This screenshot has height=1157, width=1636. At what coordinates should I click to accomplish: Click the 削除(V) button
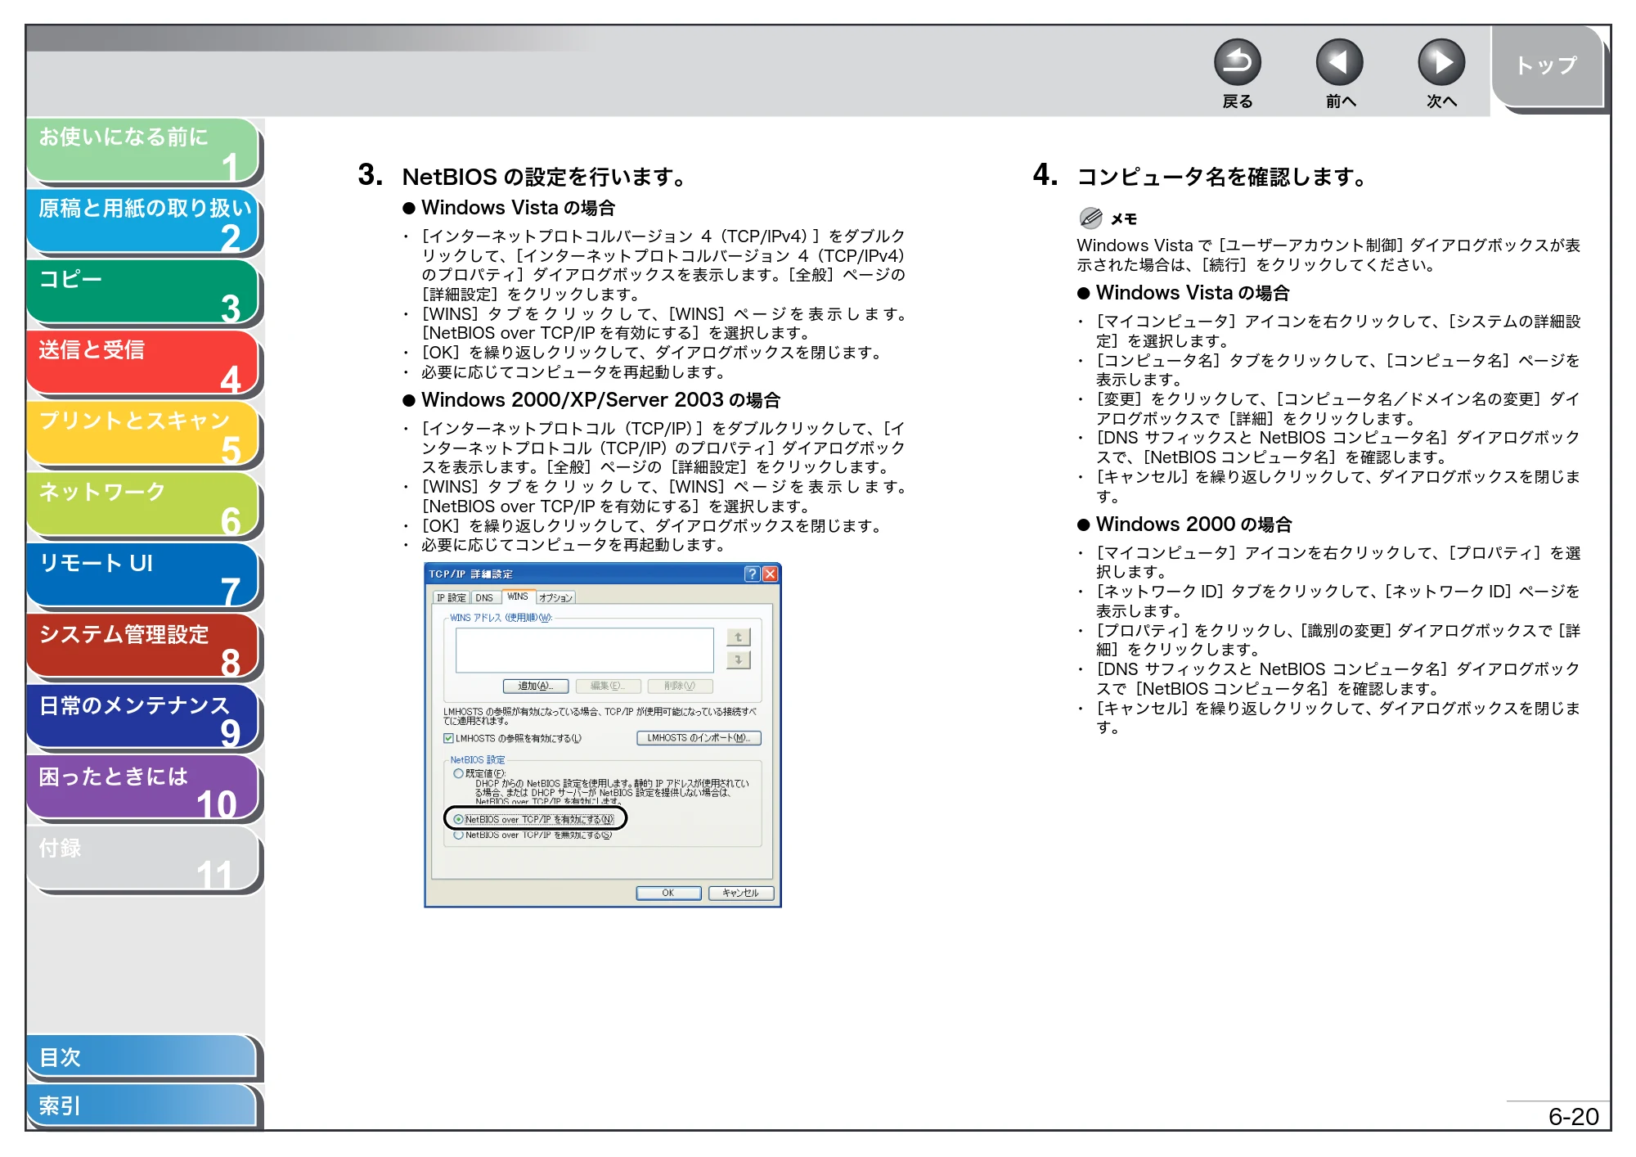[x=680, y=686]
